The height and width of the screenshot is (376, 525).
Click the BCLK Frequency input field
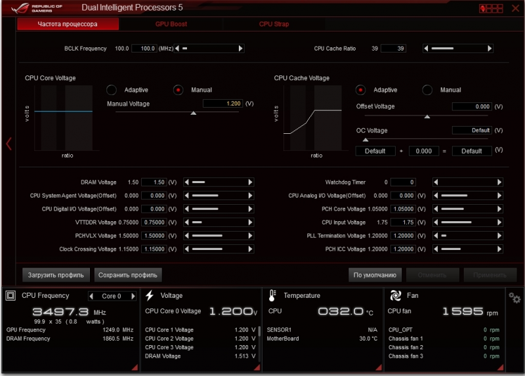145,49
